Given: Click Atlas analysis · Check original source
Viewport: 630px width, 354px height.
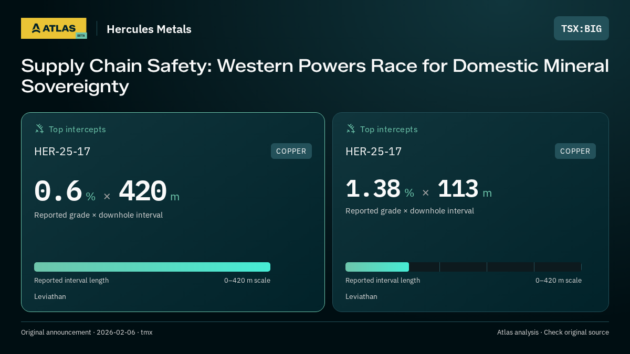Looking at the screenshot, I should [x=553, y=332].
